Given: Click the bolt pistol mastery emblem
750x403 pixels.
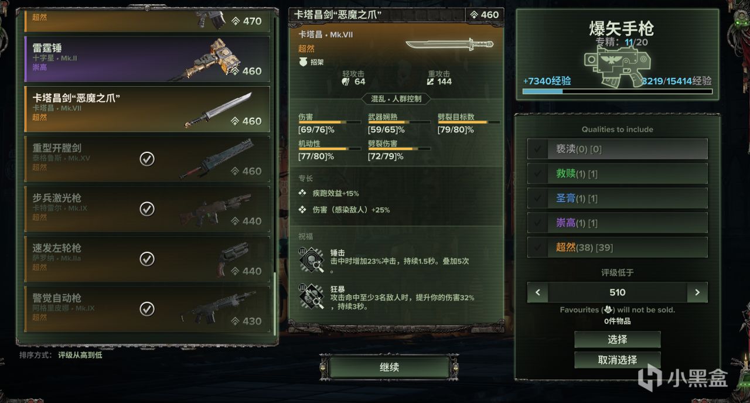Looking at the screenshot, I should tap(618, 63).
